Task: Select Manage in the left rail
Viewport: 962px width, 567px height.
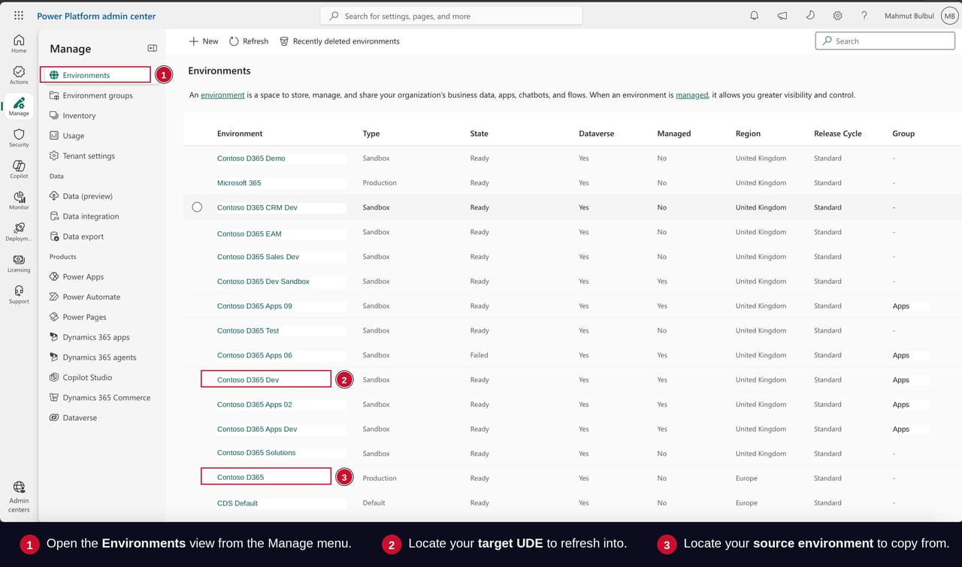Action: click(x=19, y=107)
